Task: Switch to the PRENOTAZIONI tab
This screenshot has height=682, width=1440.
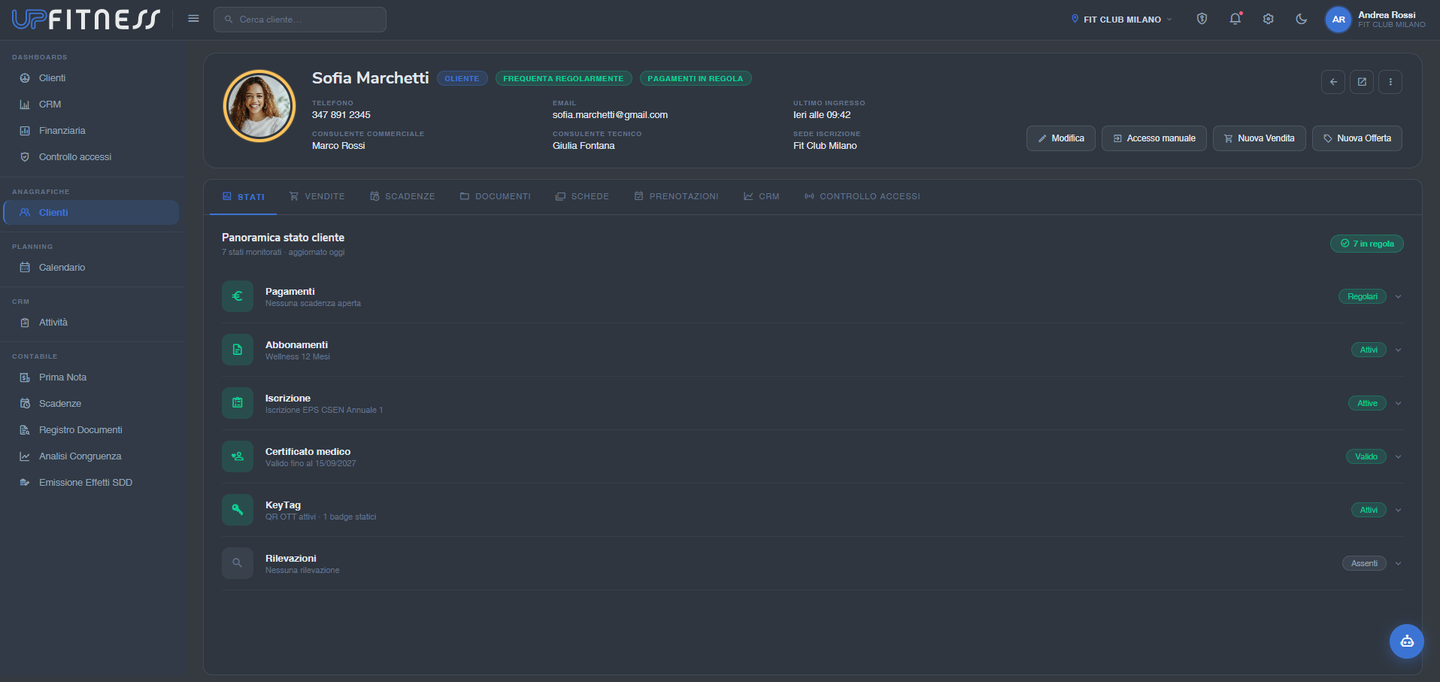Action: pos(676,197)
